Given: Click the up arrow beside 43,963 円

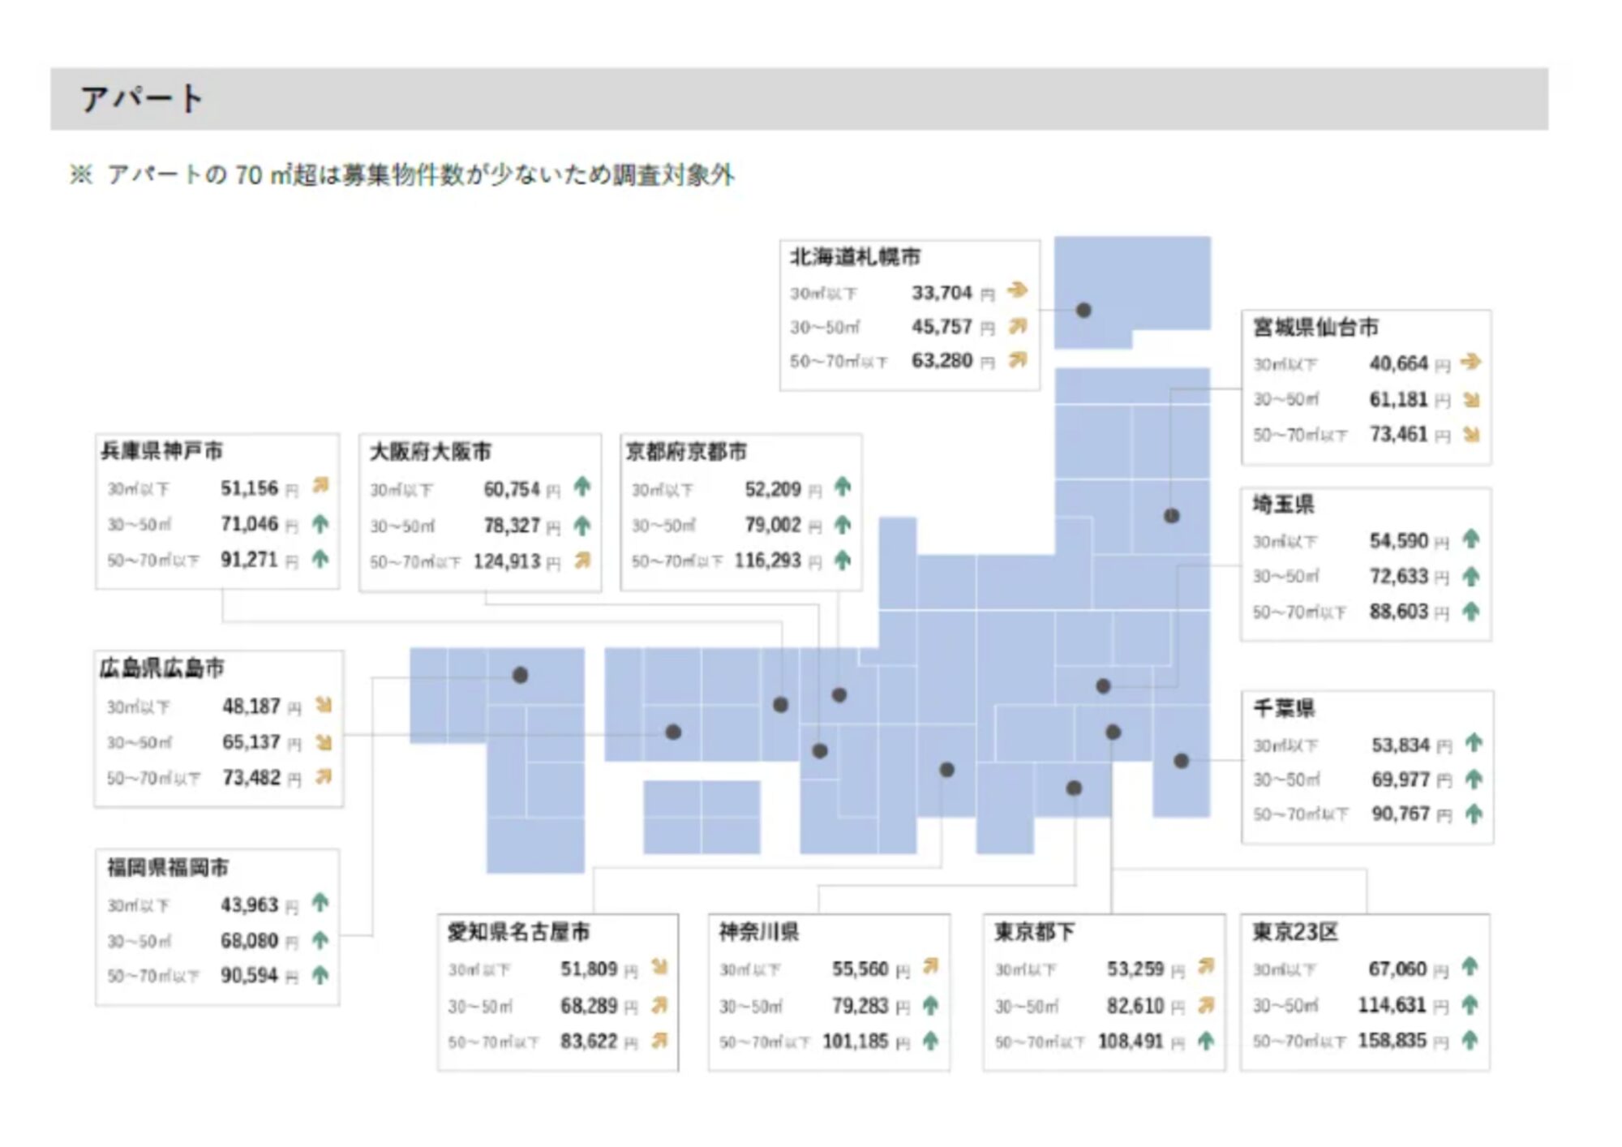Looking at the screenshot, I should point(320,903).
